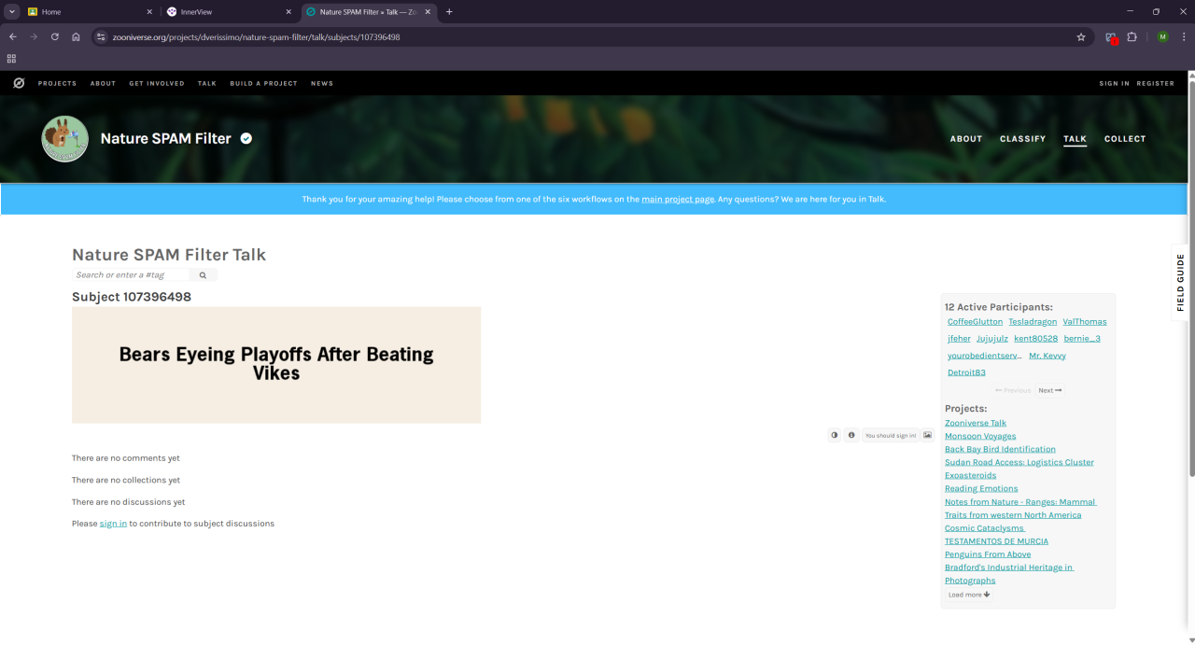Close the Home tab
This screenshot has width=1195, height=645.
pyautogui.click(x=149, y=12)
